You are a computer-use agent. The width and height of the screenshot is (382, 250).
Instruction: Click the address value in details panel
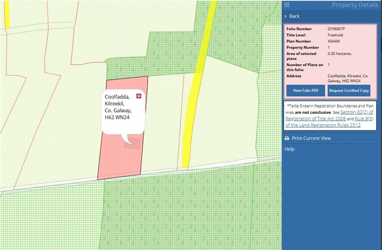pyautogui.click(x=348, y=78)
